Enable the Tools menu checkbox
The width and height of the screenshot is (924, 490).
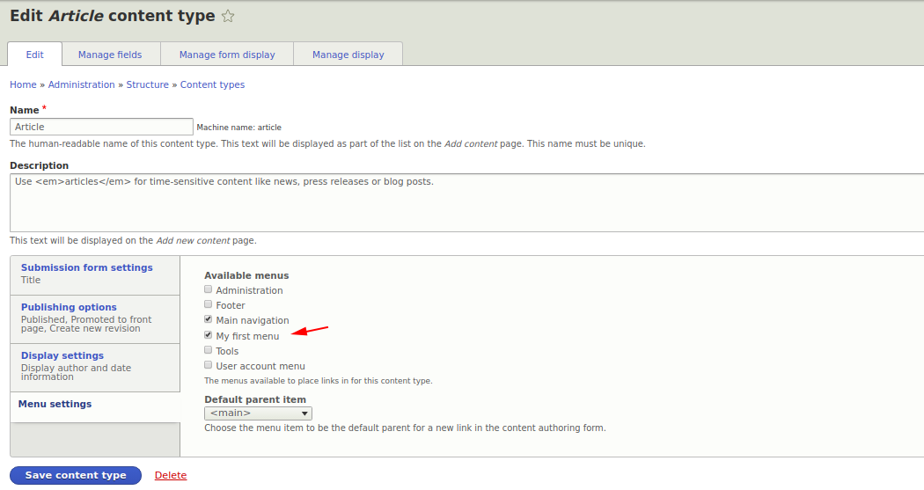pyautogui.click(x=208, y=350)
